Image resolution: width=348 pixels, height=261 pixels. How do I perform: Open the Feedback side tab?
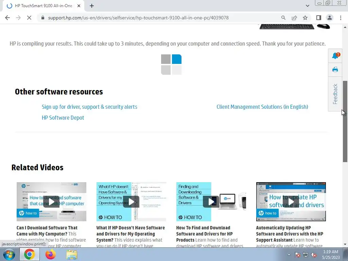click(335, 94)
